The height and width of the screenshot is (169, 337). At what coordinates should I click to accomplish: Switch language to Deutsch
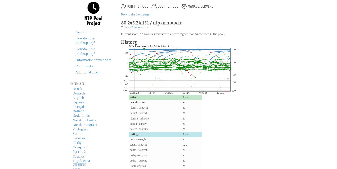79,93
